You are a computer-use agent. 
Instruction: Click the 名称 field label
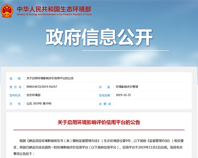coord(15,79)
